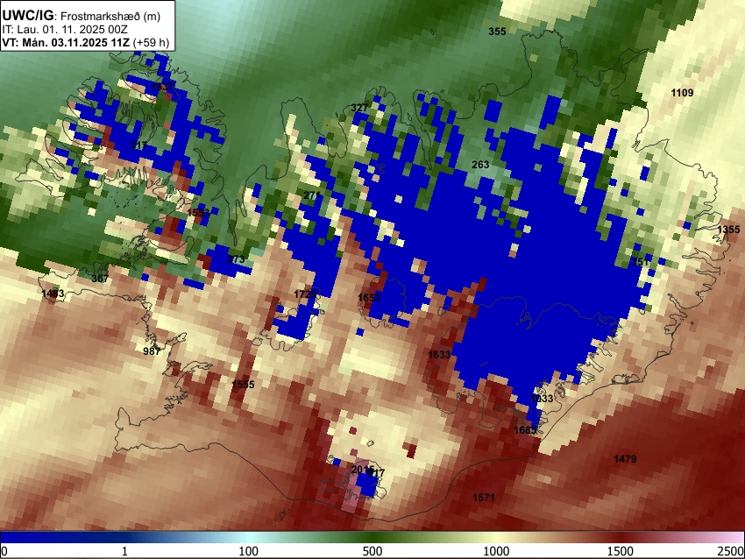Select the 987 value label

point(152,351)
